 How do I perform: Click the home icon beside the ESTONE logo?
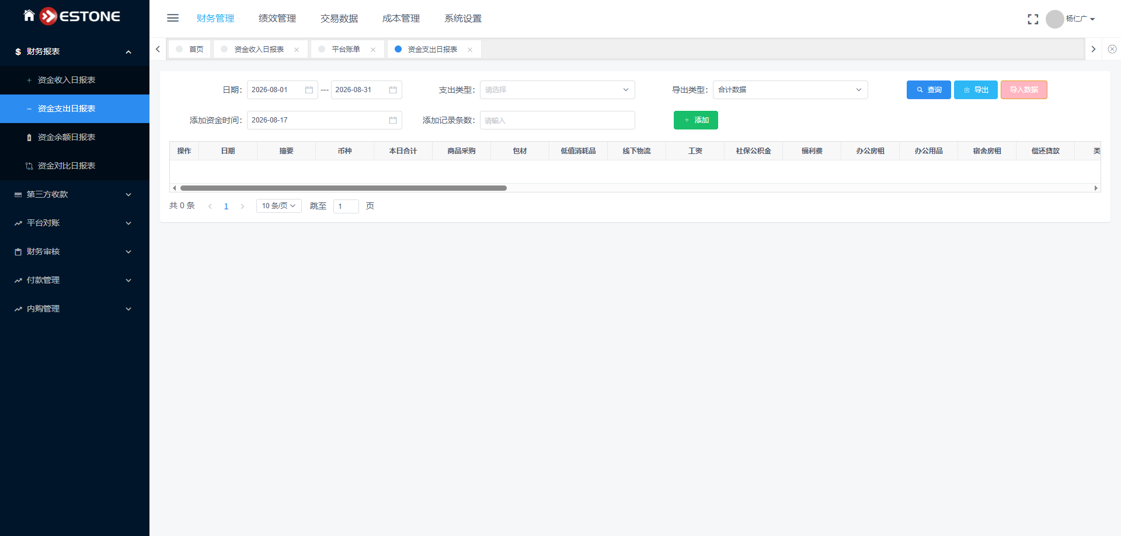(29, 15)
